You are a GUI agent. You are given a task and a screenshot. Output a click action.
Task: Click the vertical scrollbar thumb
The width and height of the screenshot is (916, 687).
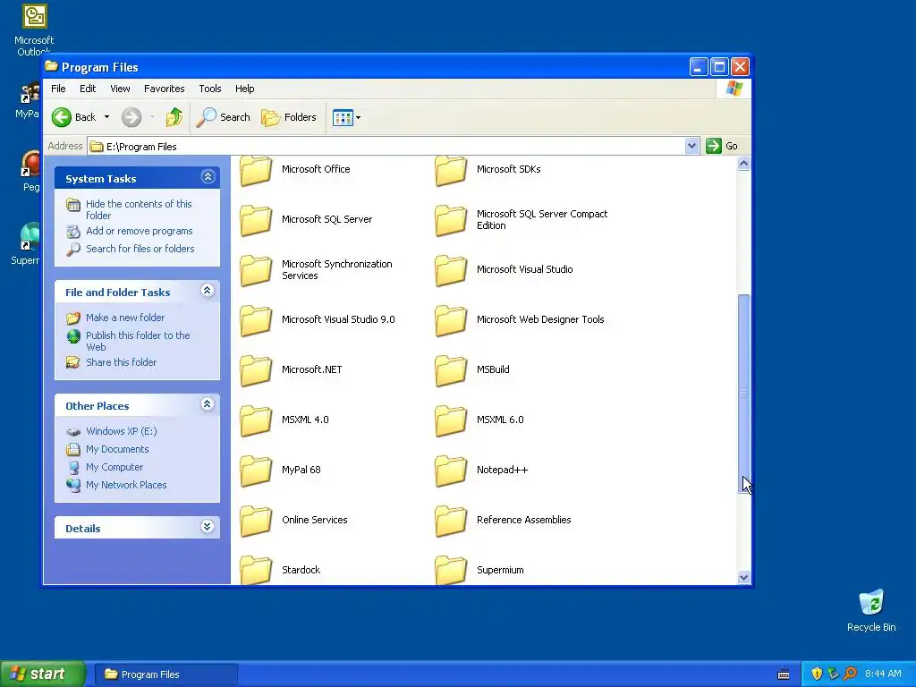coord(743,394)
